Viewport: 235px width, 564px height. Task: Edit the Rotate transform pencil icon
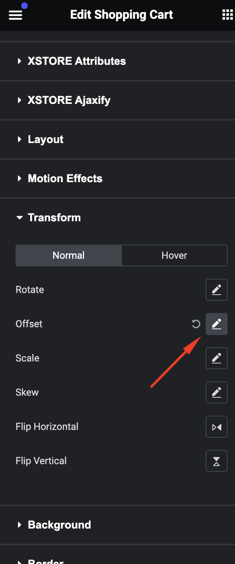coord(217,290)
